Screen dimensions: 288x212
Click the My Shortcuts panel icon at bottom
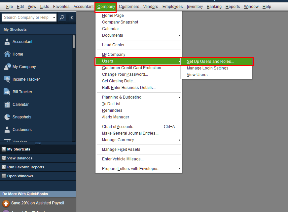pyautogui.click(x=4, y=149)
